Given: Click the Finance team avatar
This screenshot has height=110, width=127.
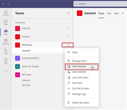Looking at the screenshot, I should coord(17,37).
